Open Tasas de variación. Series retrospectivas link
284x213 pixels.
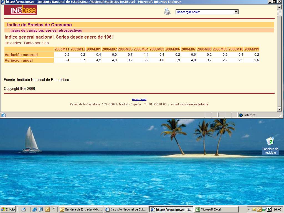pos(46,31)
